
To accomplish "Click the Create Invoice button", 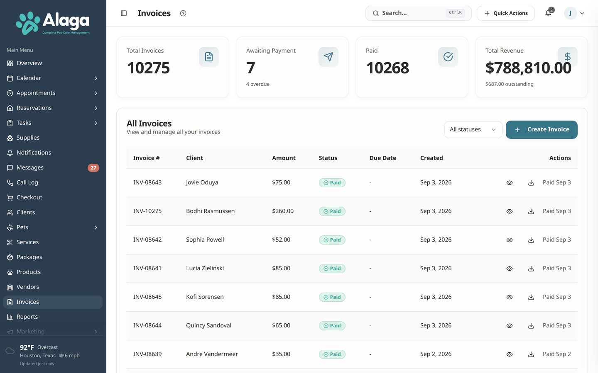I will [542, 130].
